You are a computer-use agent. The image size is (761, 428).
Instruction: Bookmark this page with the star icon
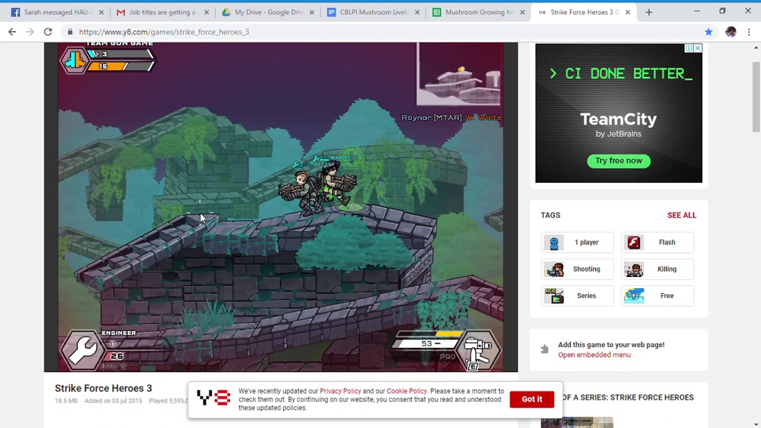coord(708,32)
